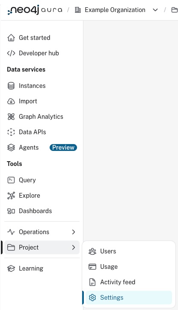Open Get started page
This screenshot has width=178, height=310.
pos(42,38)
